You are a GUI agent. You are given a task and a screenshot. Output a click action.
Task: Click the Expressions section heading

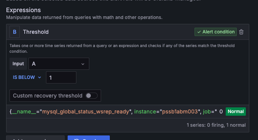[23, 10]
